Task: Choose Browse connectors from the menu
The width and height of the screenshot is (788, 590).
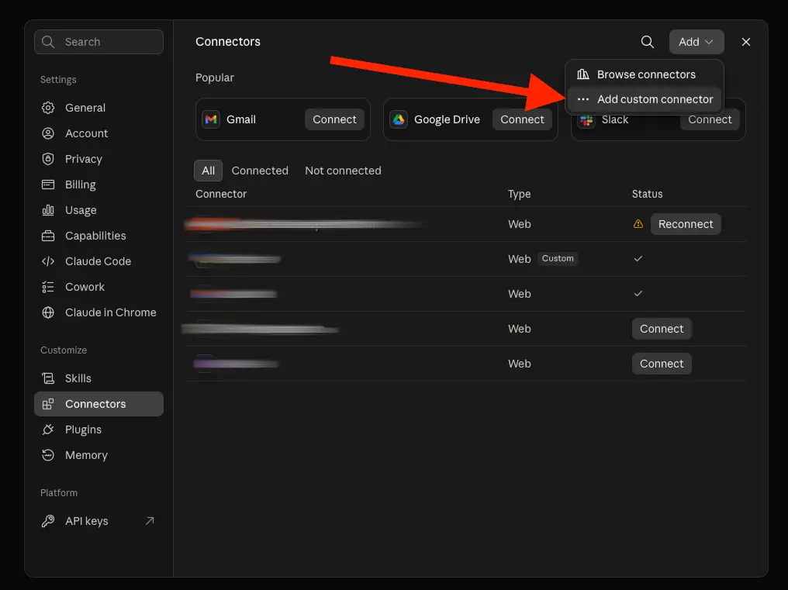Action: click(x=645, y=74)
